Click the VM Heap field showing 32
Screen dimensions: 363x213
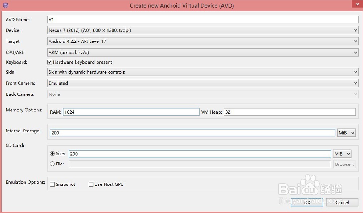290,112
